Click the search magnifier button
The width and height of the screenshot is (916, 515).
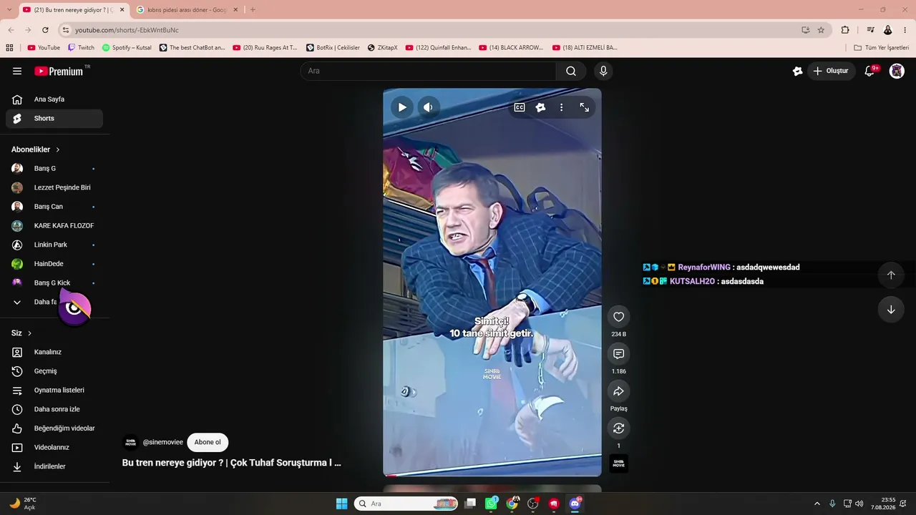(571, 71)
